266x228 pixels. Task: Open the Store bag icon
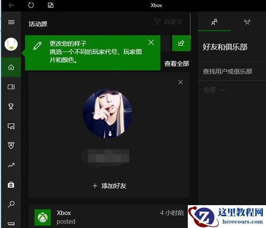tap(11, 184)
